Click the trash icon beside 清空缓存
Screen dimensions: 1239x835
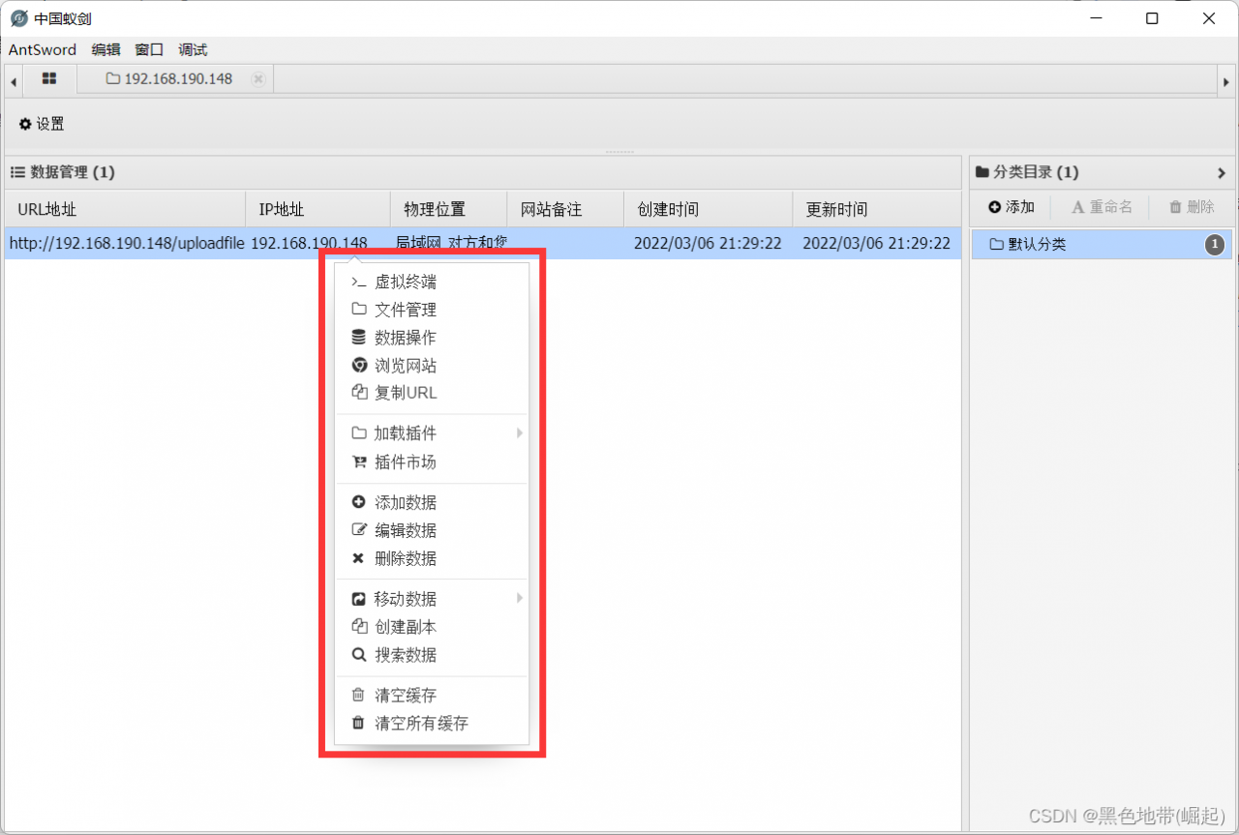[x=358, y=696]
